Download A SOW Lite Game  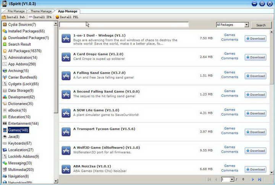point(256,113)
